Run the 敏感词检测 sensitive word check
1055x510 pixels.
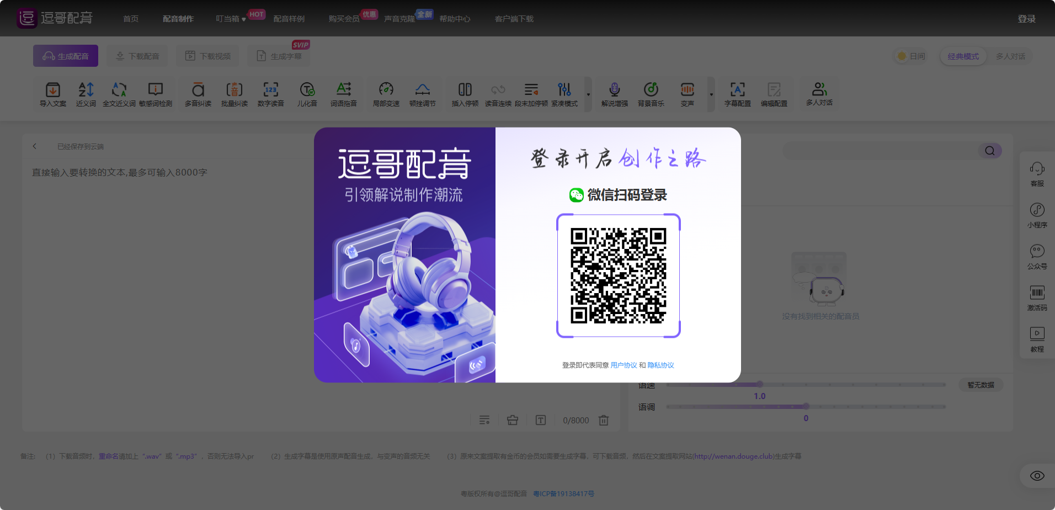point(156,94)
